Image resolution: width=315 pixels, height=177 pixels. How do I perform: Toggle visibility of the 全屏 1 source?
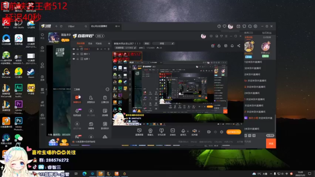[74, 59]
